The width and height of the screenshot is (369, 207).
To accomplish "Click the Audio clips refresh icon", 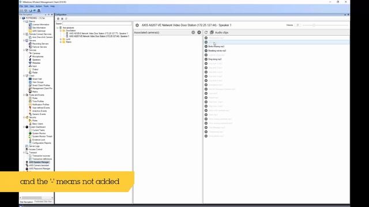I will point(206,32).
